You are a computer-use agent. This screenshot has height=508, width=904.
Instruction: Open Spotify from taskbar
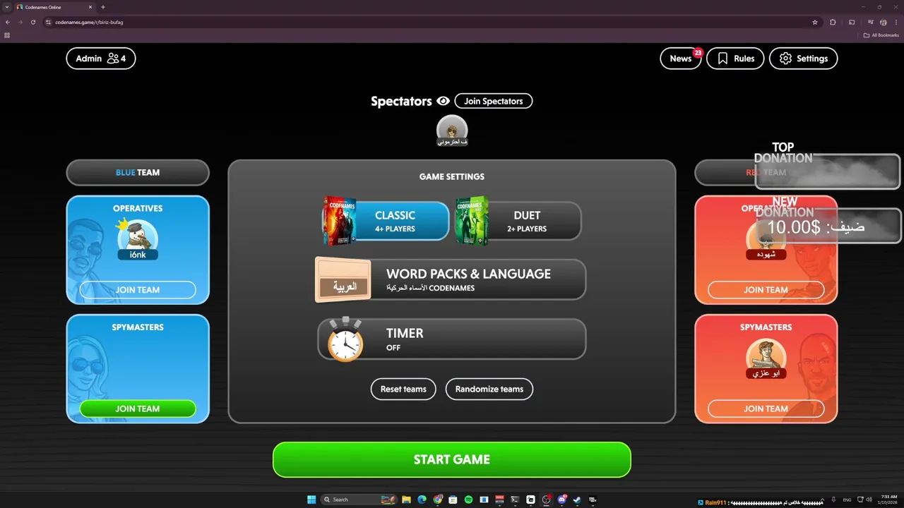point(468,500)
